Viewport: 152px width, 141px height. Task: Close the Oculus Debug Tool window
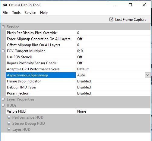(144, 5)
